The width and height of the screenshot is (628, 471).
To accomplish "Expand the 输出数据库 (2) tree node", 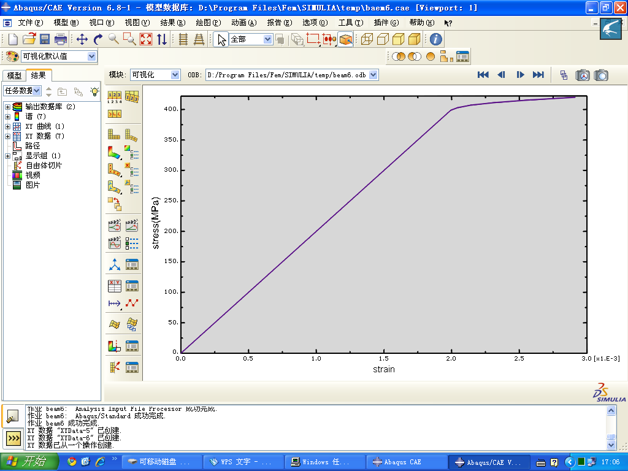I will click(7, 107).
